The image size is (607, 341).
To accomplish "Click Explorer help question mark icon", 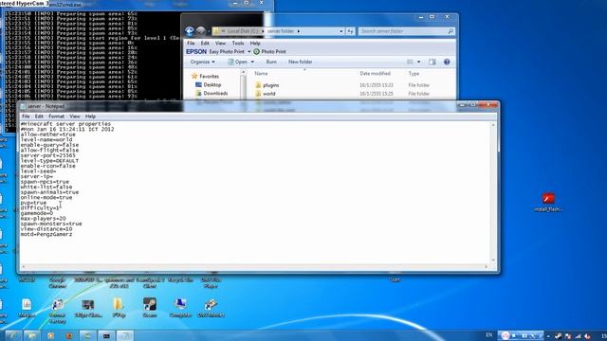I will point(447,62).
